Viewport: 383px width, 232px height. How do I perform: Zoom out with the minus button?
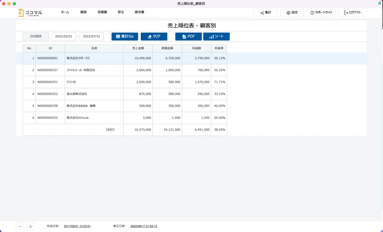click(20, 226)
